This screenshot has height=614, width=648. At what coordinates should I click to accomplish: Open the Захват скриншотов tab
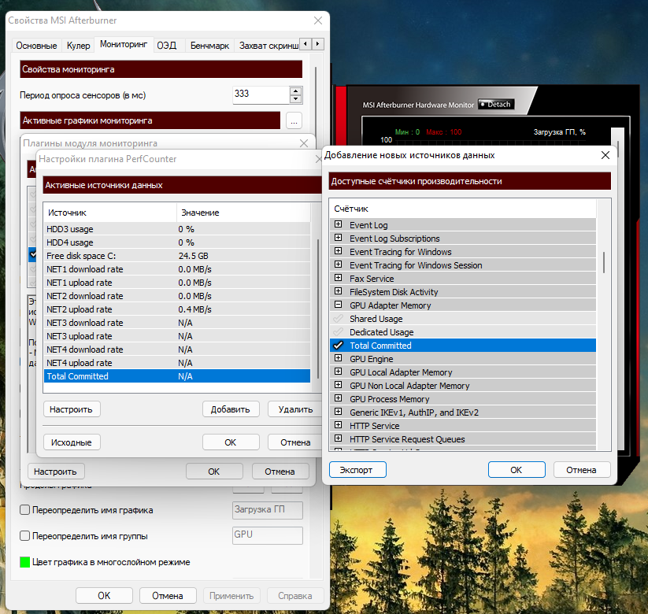268,46
